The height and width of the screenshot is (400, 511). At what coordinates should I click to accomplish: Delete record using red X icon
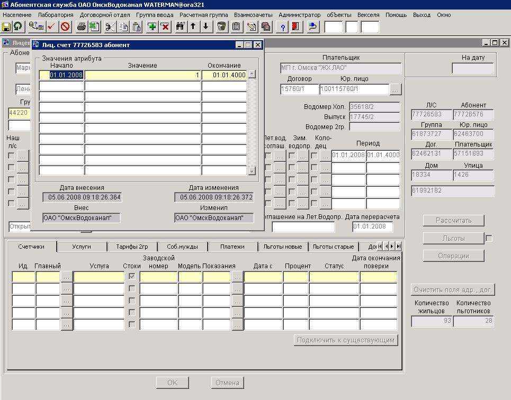(165, 26)
